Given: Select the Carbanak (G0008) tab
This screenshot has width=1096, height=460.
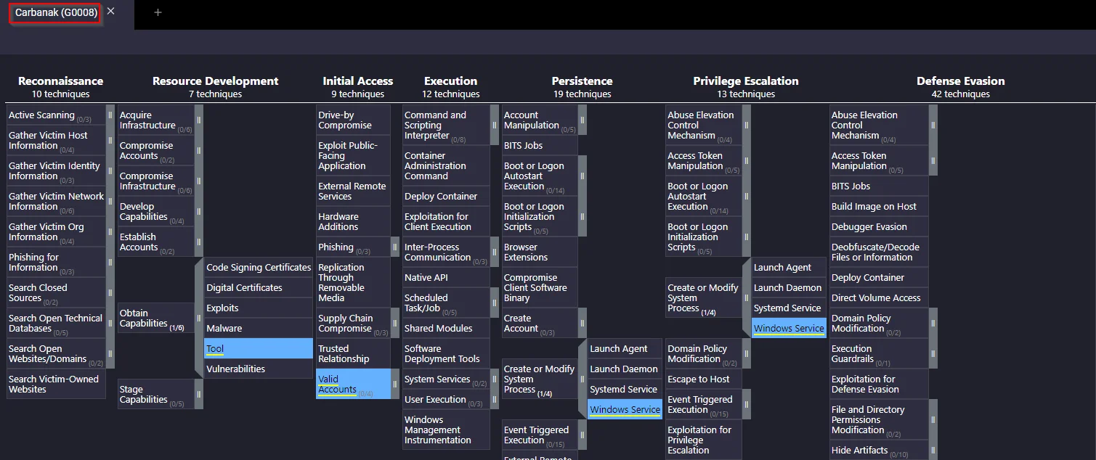Looking at the screenshot, I should coord(56,12).
